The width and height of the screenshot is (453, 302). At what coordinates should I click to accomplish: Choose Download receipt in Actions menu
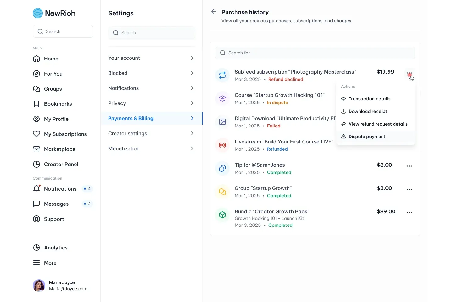coord(376,111)
